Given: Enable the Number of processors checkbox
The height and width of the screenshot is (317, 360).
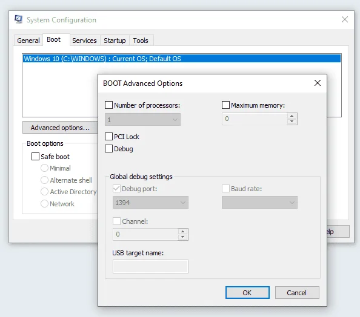Looking at the screenshot, I should pos(108,105).
